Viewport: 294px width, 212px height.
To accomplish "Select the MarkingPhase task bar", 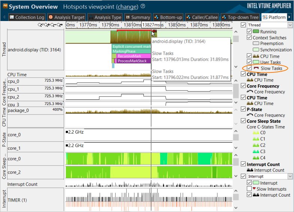I will coord(131,51).
